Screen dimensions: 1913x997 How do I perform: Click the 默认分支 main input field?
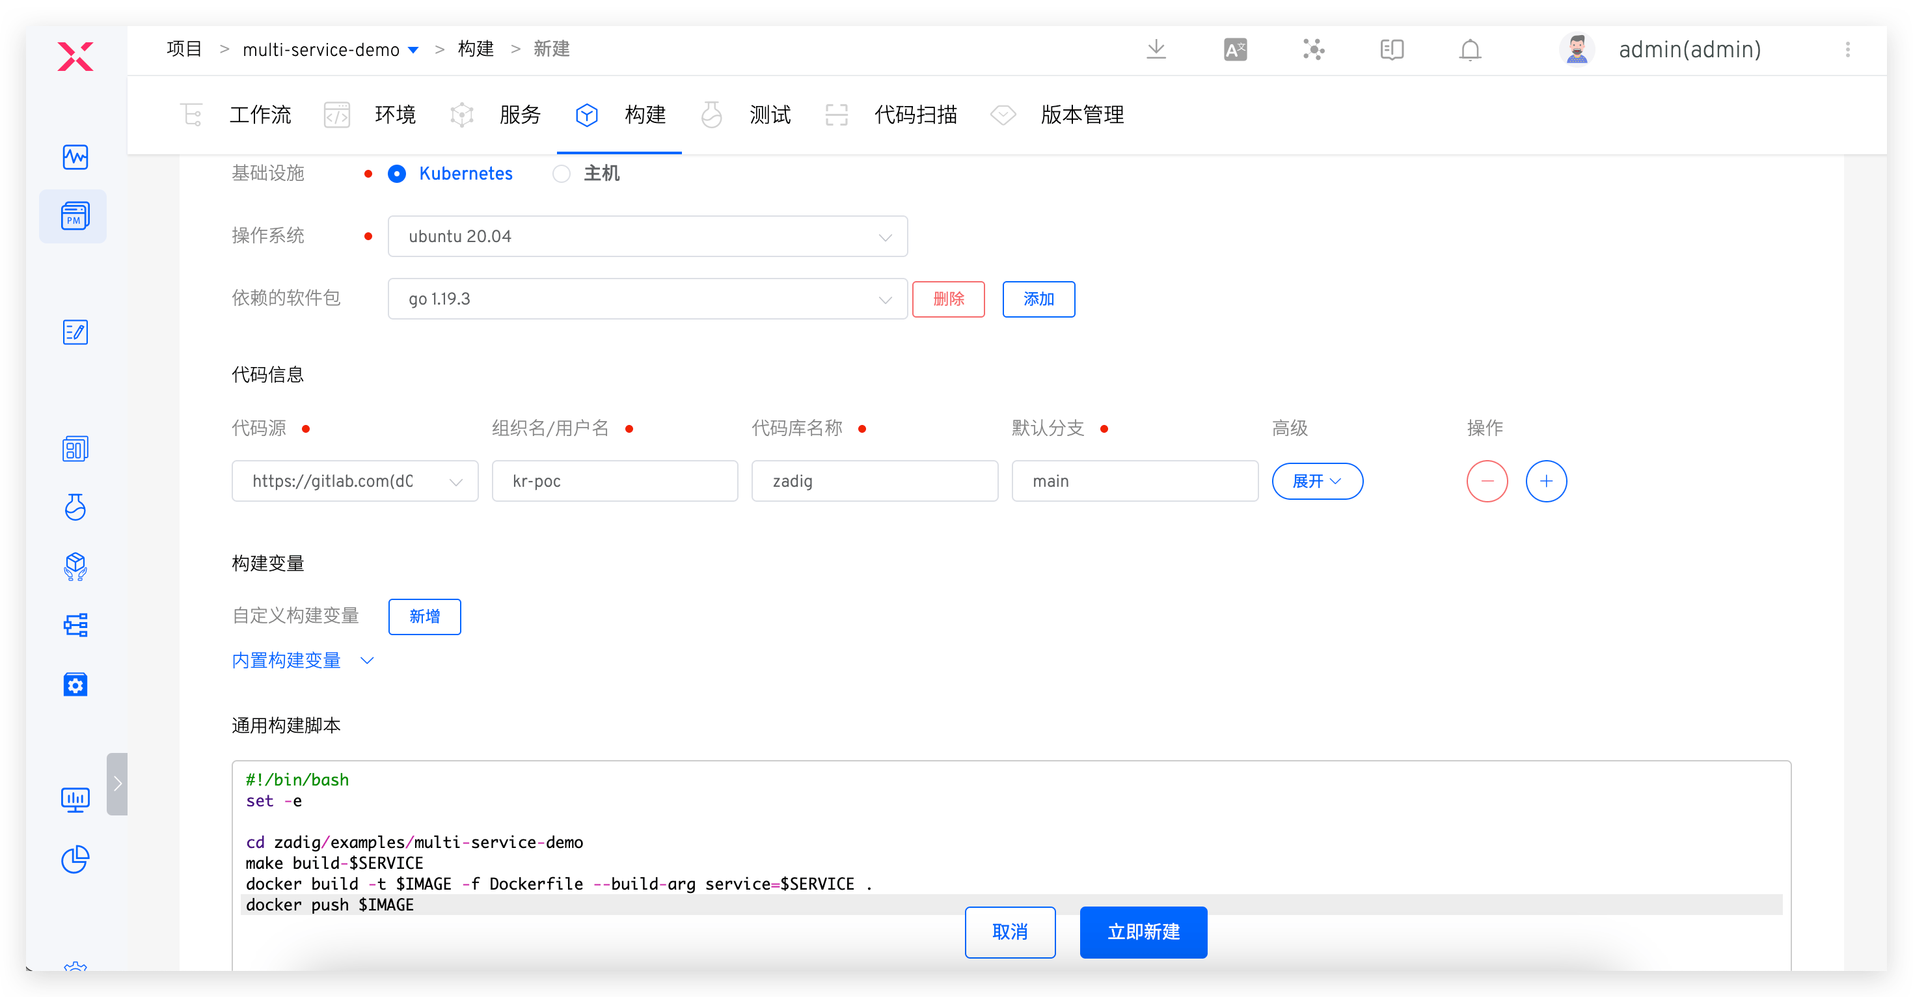1134,482
